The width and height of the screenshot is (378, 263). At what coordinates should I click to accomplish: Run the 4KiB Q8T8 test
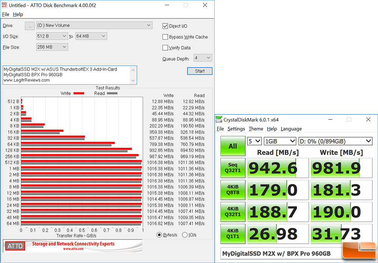(232, 190)
